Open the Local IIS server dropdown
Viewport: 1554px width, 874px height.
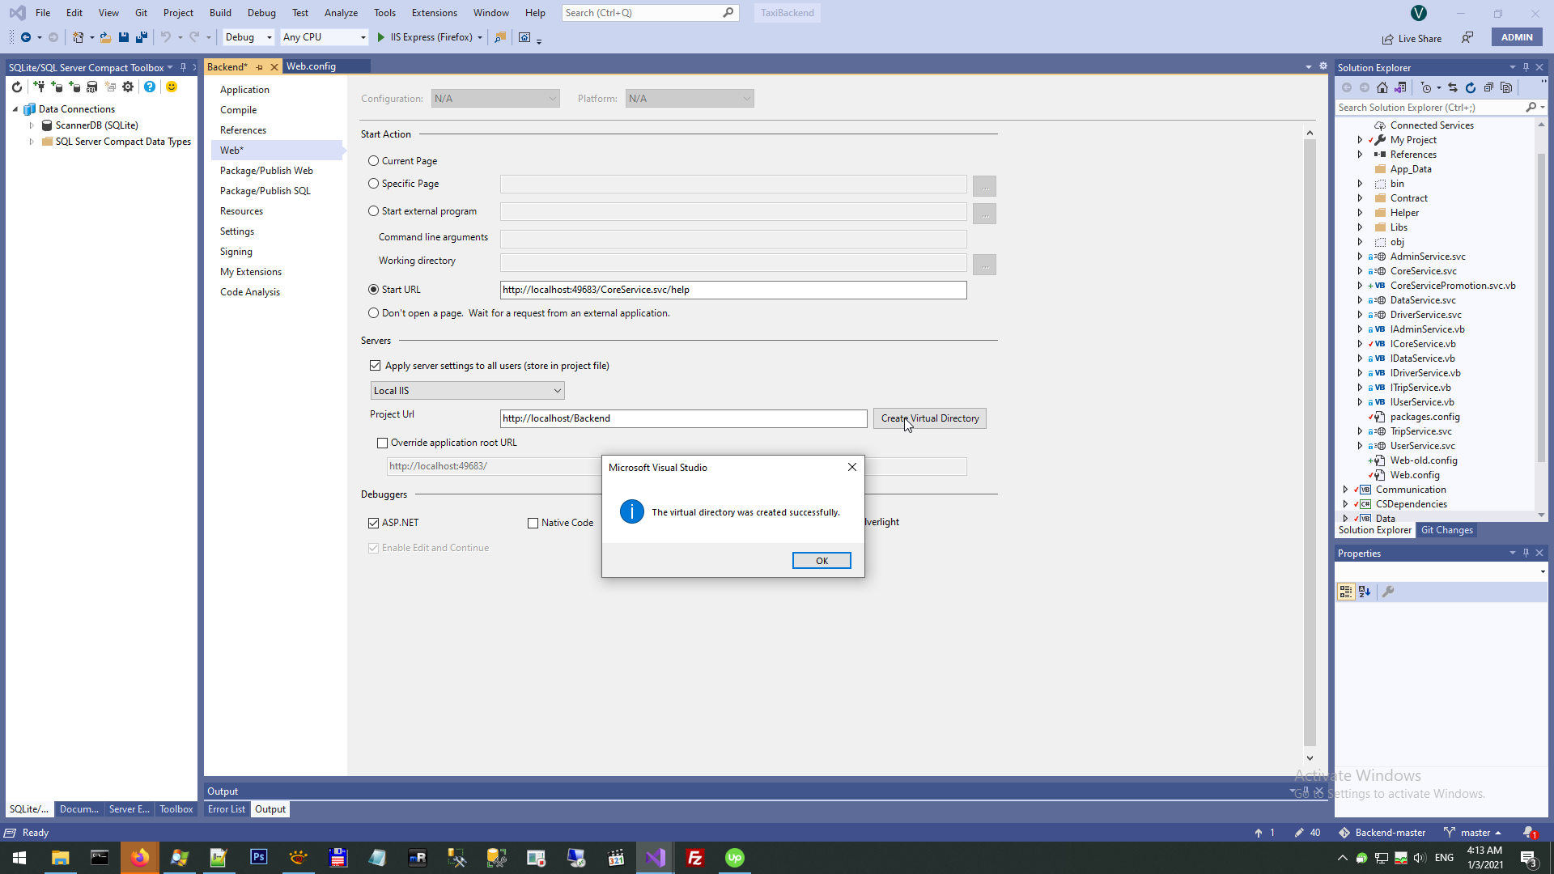[x=467, y=391]
